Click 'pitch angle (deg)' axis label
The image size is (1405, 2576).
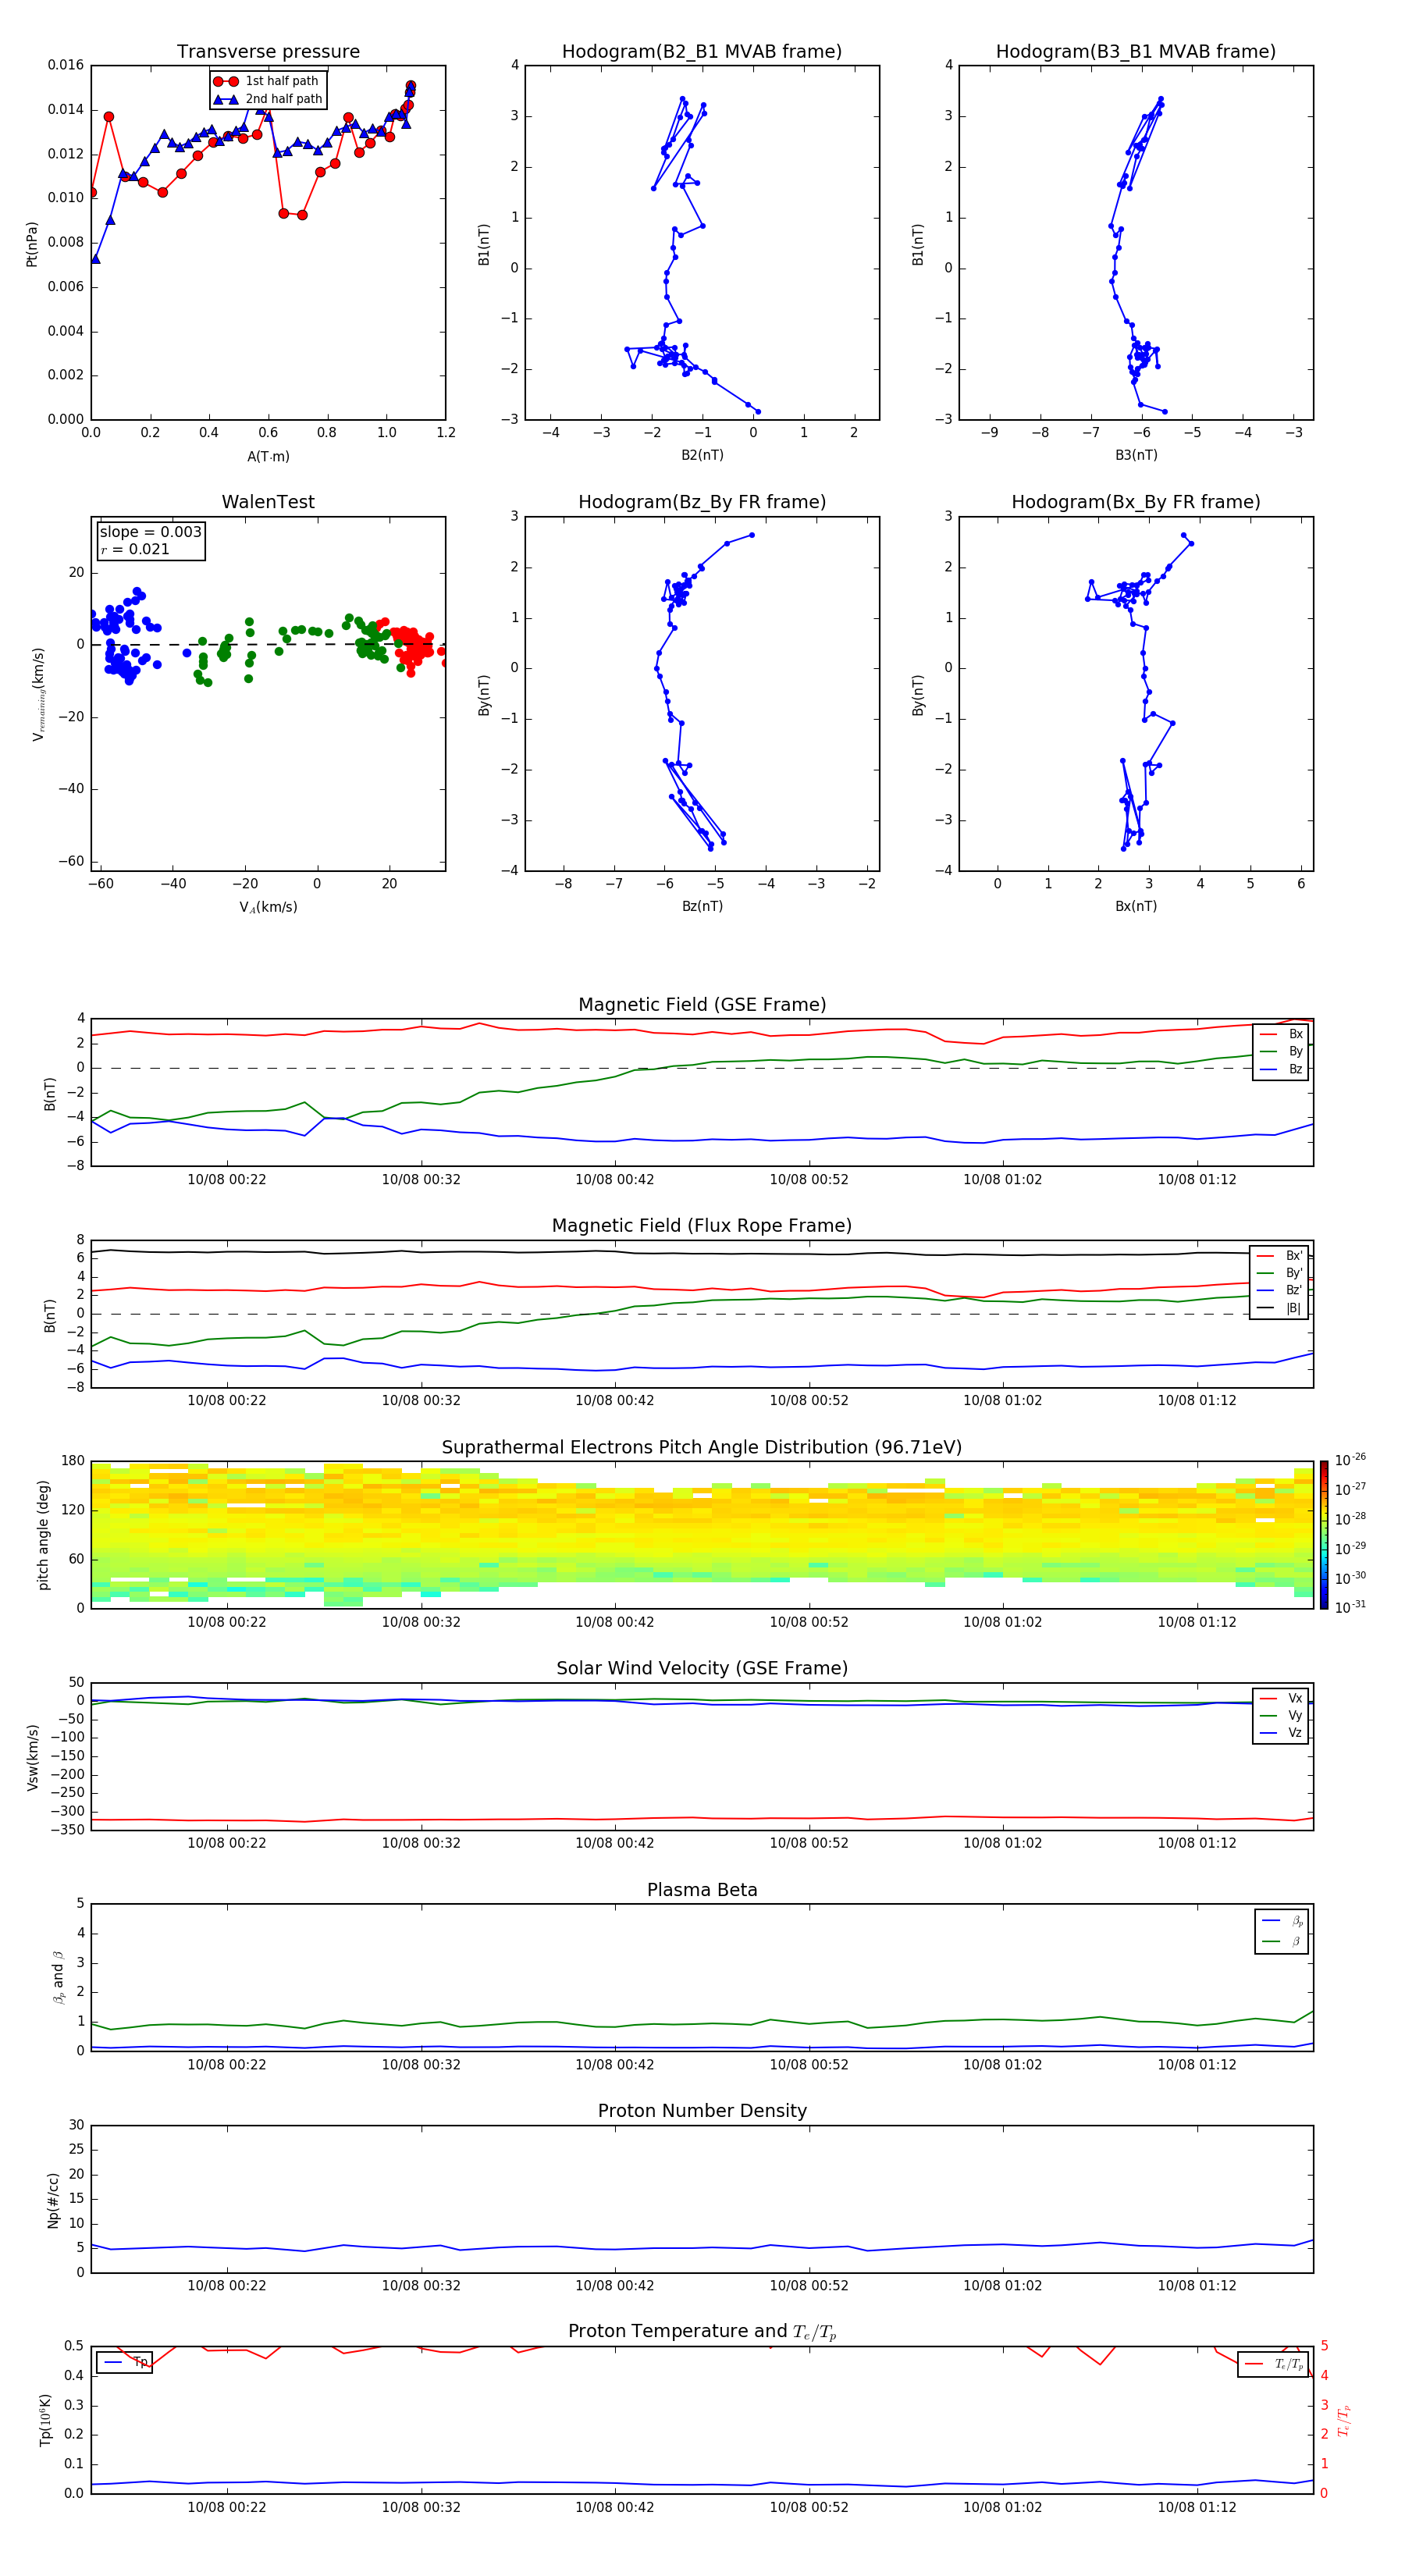pos(43,1535)
